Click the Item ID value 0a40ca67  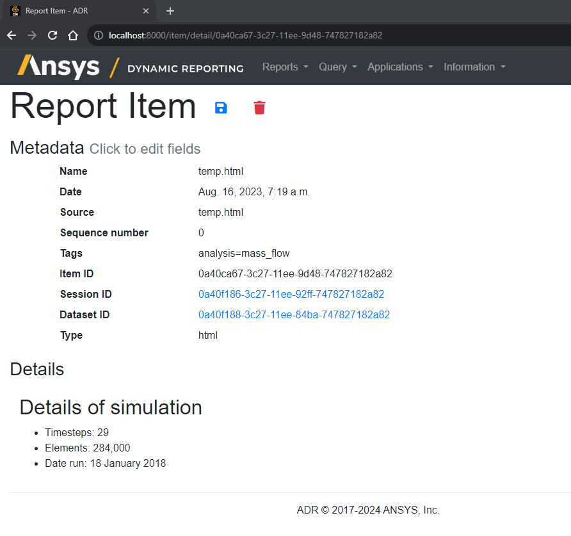[x=295, y=273]
